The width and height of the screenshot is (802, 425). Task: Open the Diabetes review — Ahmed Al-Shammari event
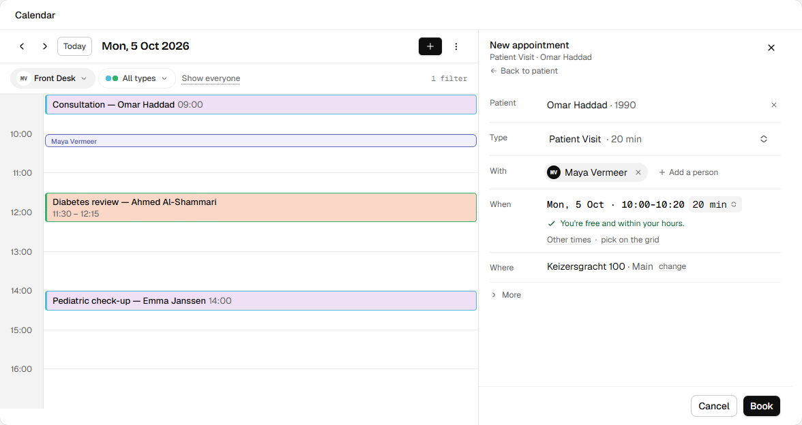pyautogui.click(x=261, y=207)
